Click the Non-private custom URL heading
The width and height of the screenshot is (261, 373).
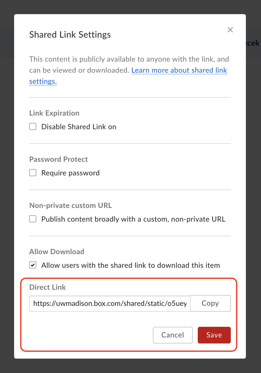(71, 205)
